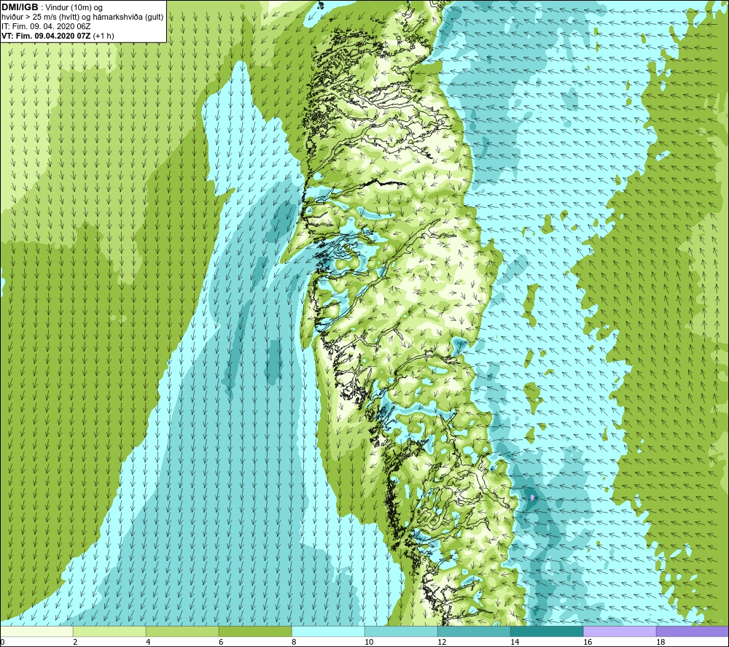
Task: Click the legend label '10'
Action: (369, 642)
